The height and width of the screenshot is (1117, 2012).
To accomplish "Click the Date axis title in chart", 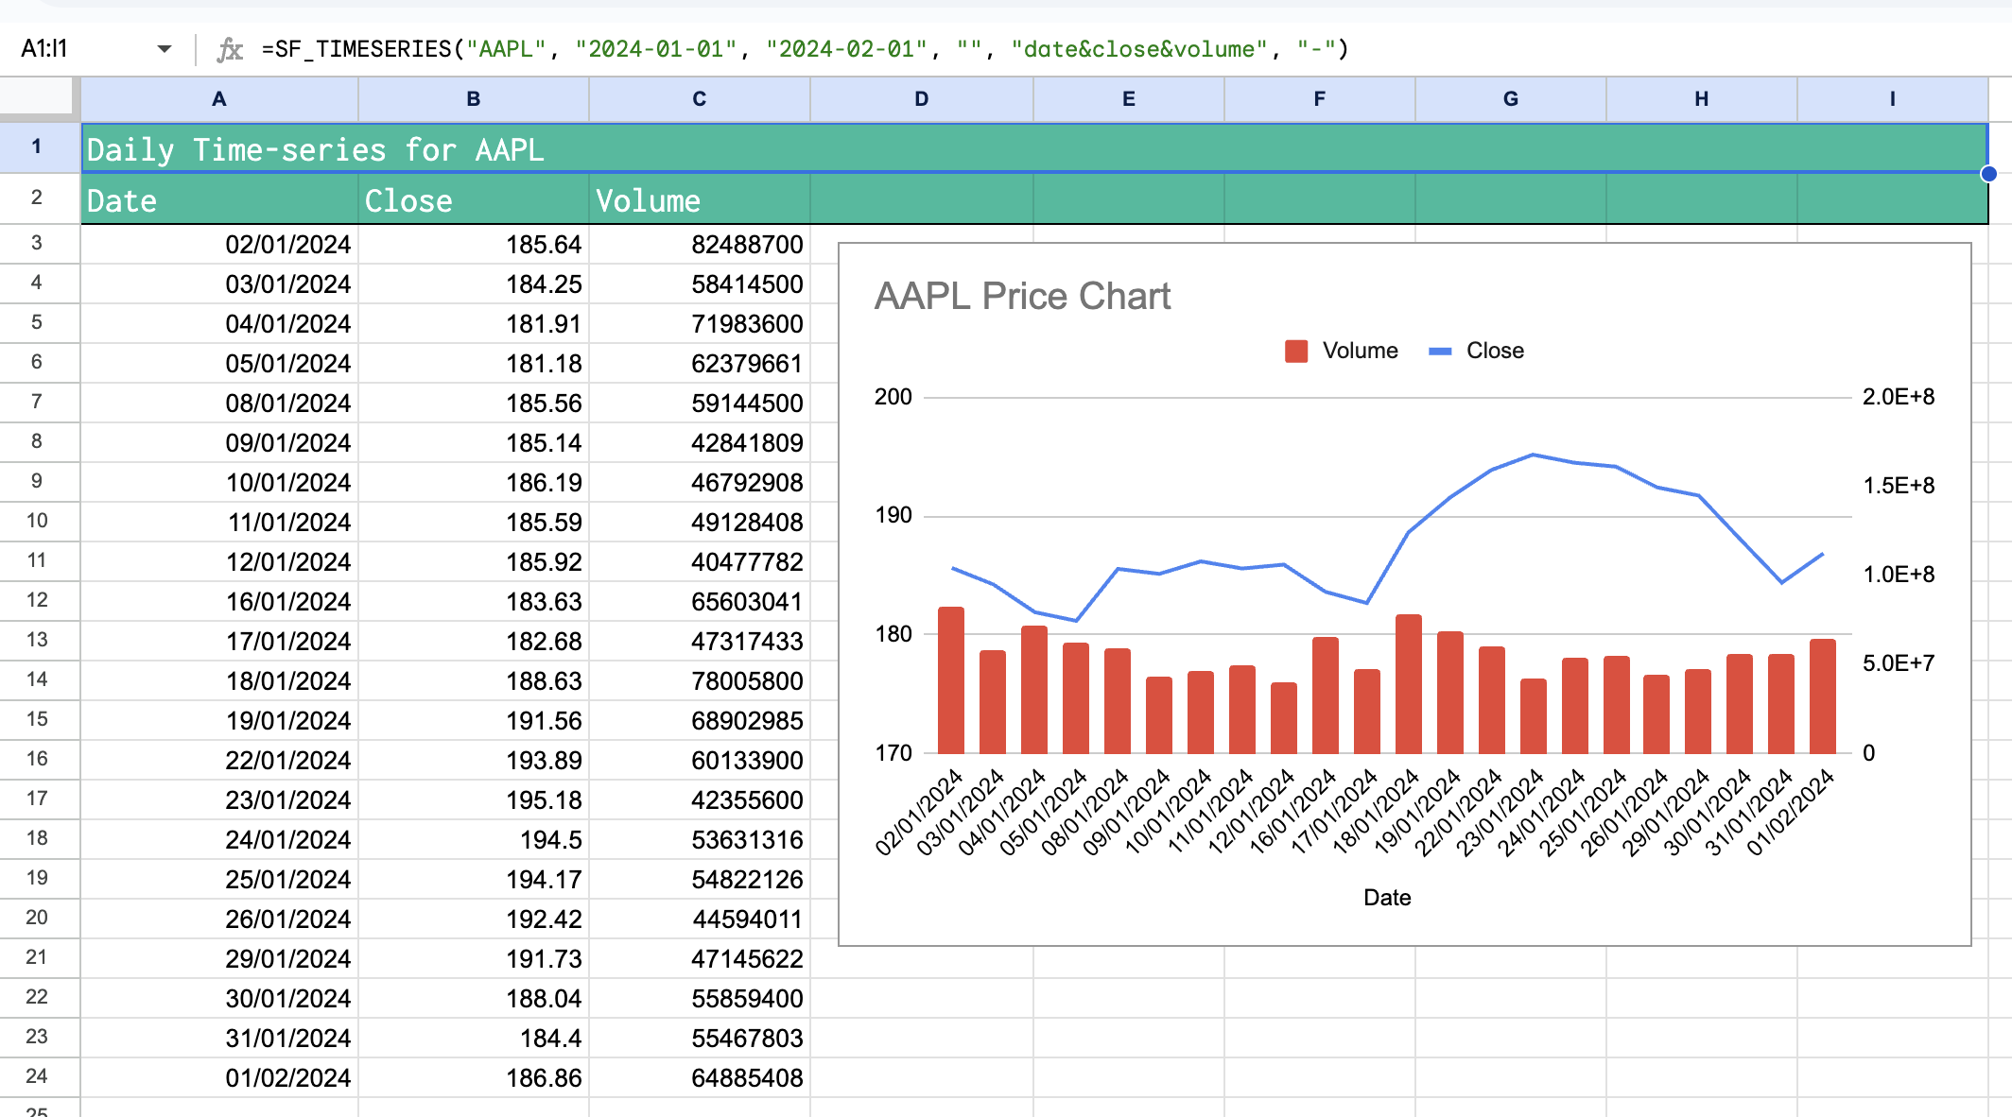I will [x=1386, y=898].
